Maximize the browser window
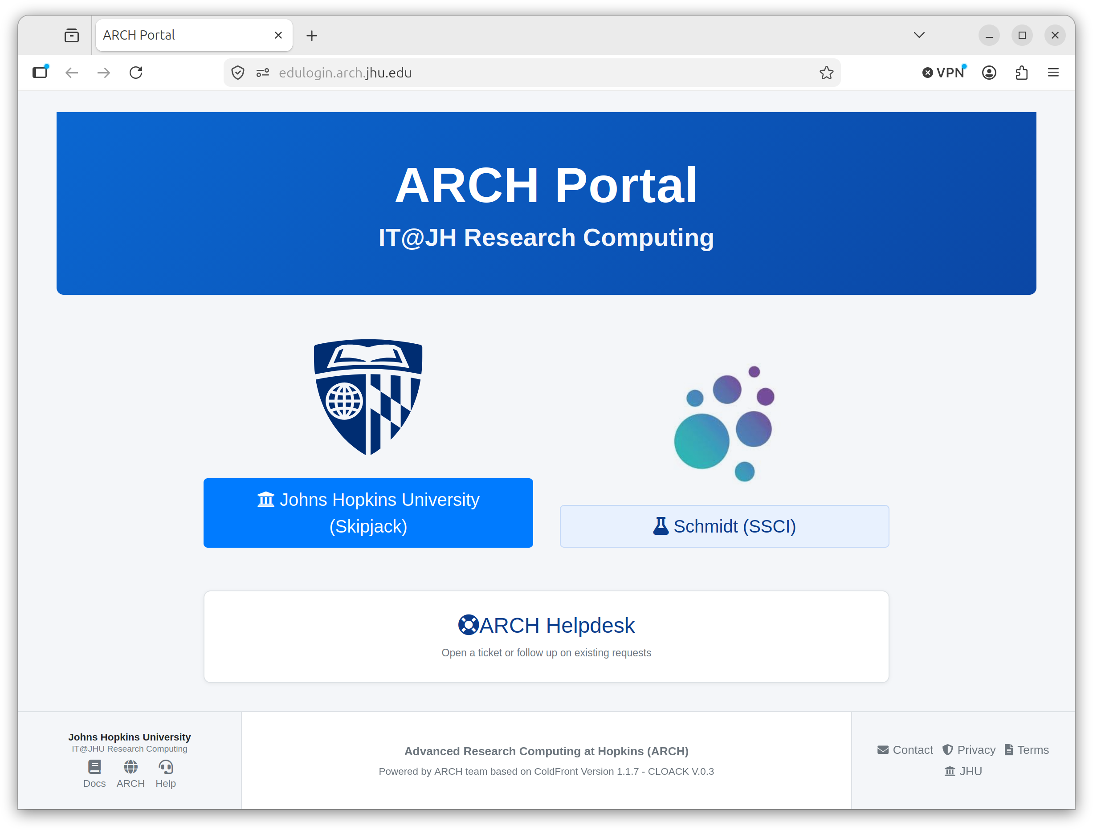1093x830 pixels. coord(1022,36)
